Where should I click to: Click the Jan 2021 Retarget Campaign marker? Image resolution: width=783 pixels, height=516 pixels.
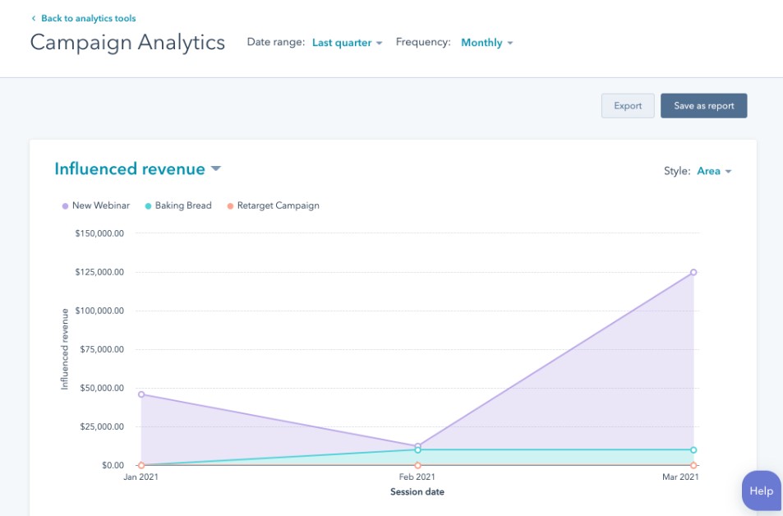(x=141, y=464)
